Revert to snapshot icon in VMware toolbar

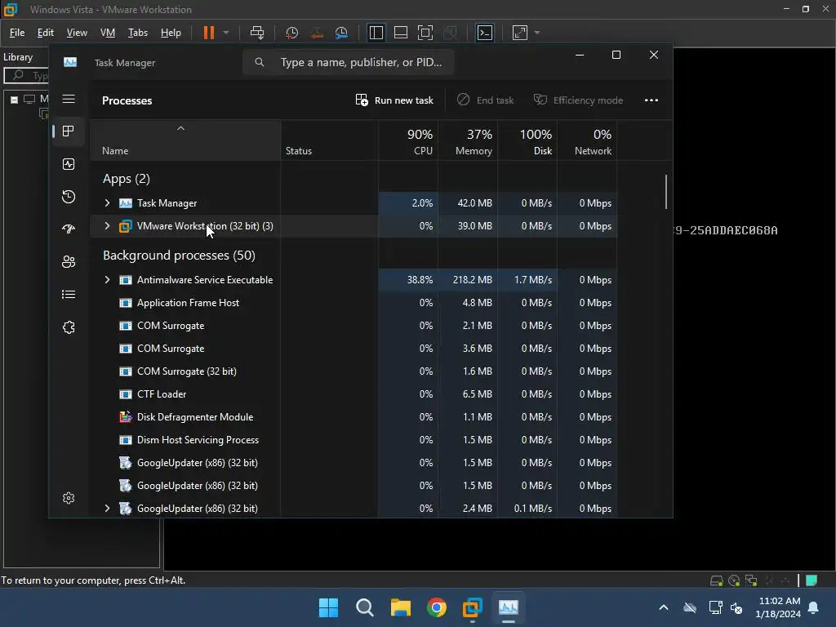click(x=317, y=33)
